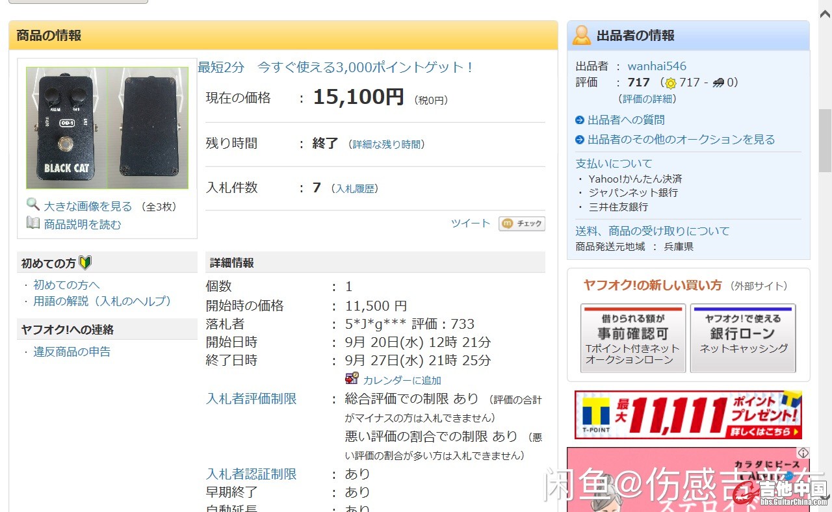Image resolution: width=832 pixels, height=512 pixels.
Task: Click the vertical page scrollbar thumb
Action: coord(825,140)
